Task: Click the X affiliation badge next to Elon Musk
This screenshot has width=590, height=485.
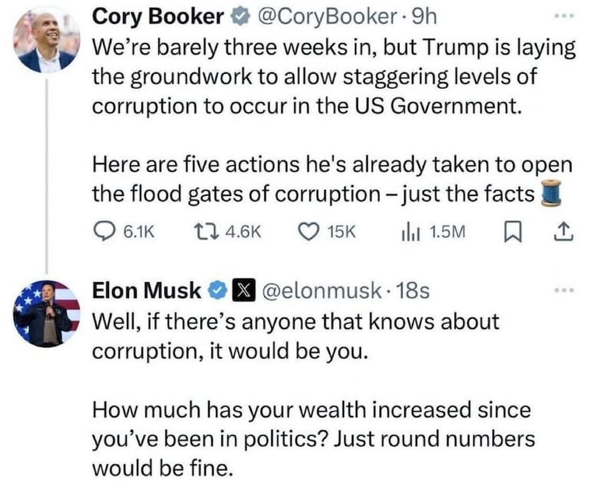Action: point(244,290)
